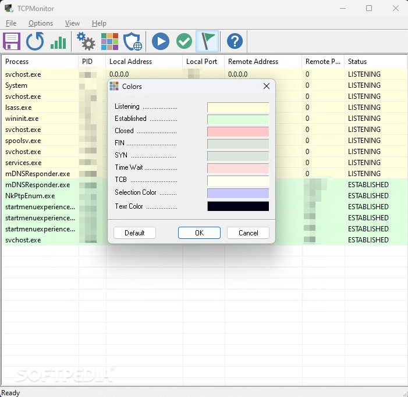The image size is (408, 397).
Task: Click the Selection Color label
Action: (x=135, y=192)
